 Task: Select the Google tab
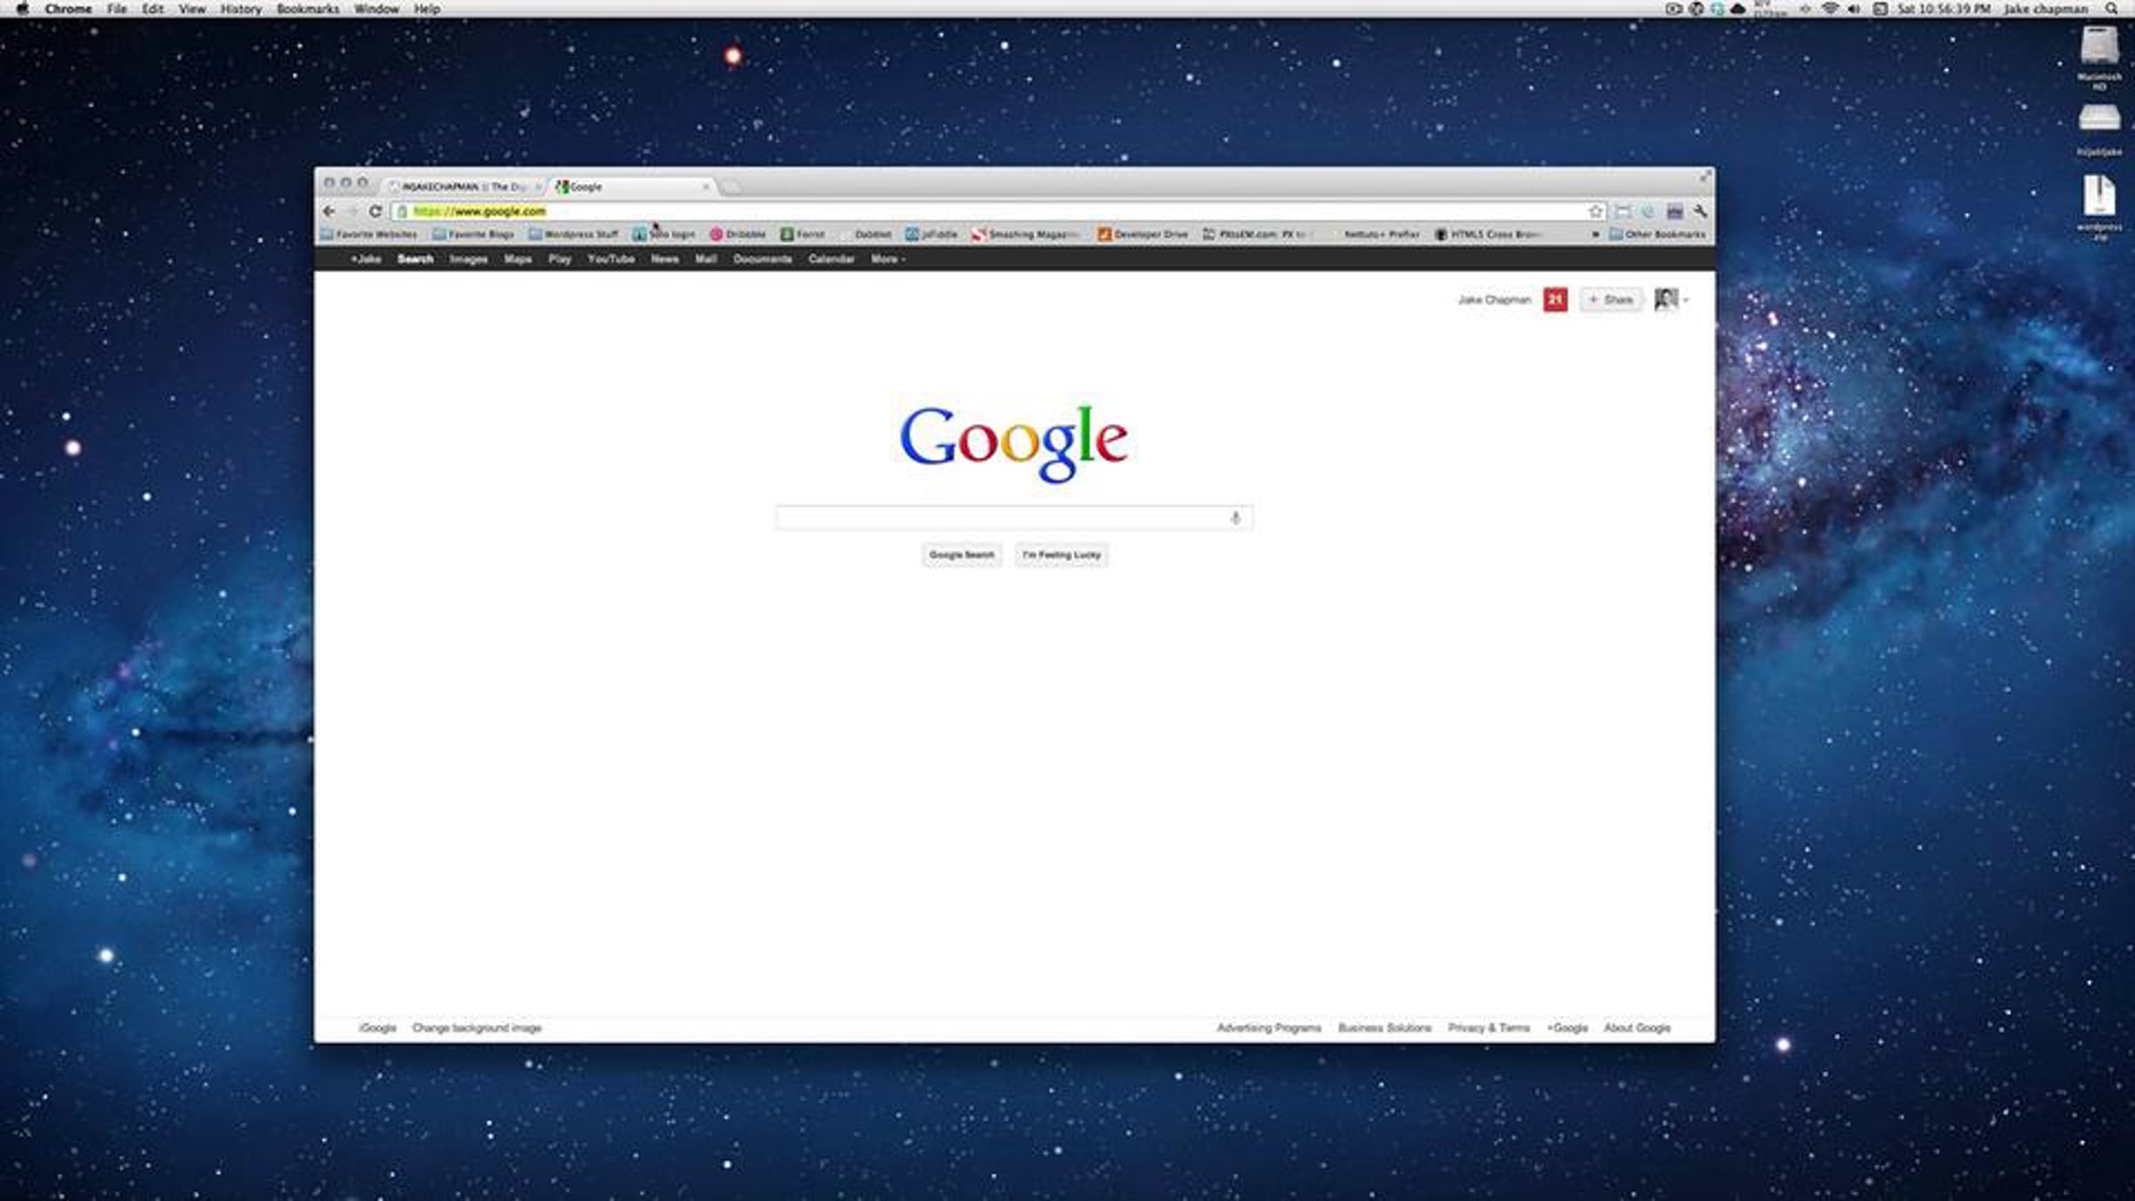click(x=632, y=187)
